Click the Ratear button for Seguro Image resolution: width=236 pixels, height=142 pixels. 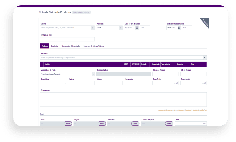pyautogui.click(x=102, y=124)
